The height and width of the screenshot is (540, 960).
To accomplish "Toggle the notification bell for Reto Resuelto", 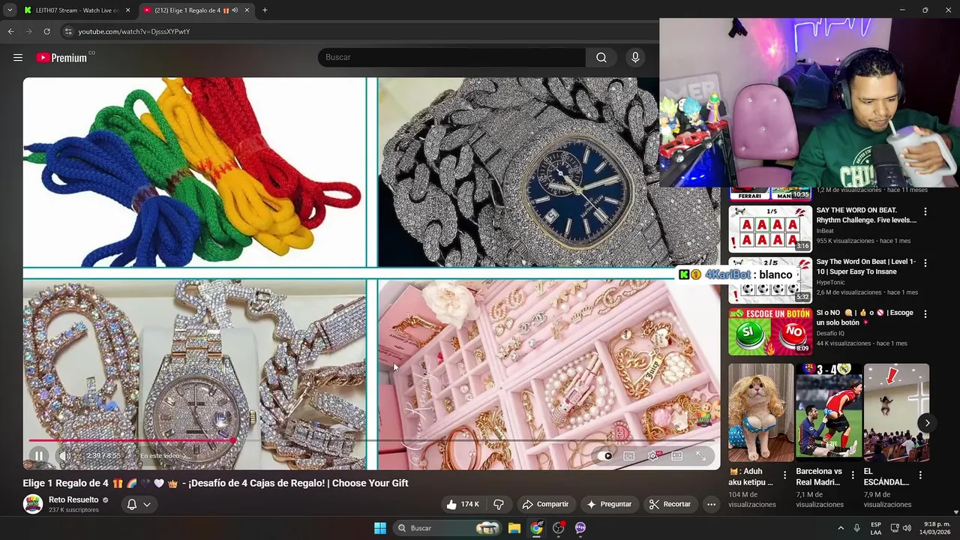I will (132, 504).
